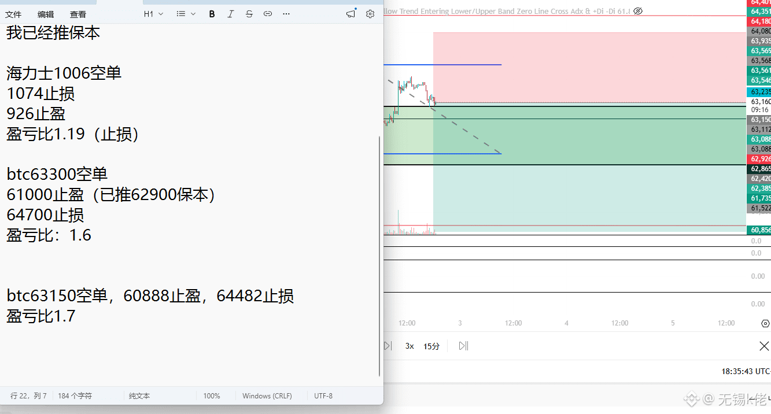
Task: Open the 文件 menu in Notepad
Action: coord(13,14)
